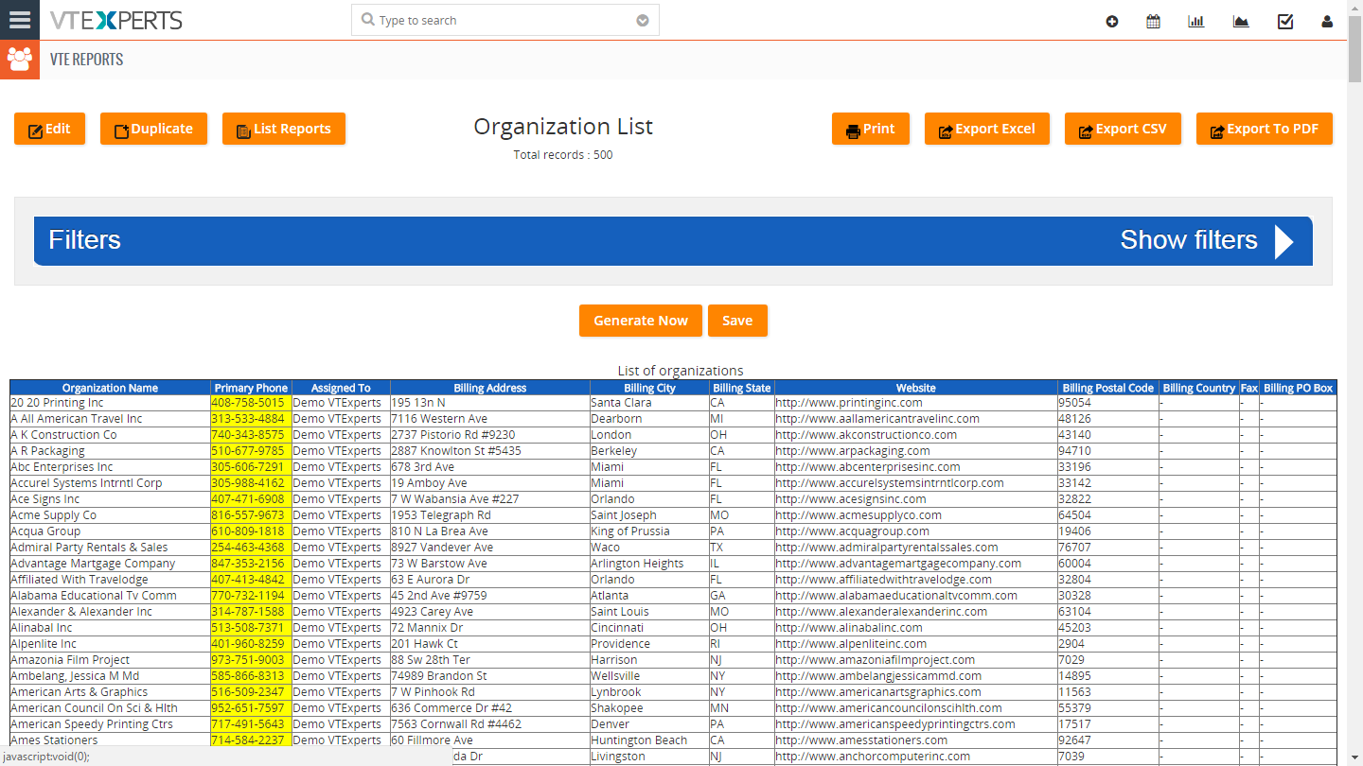
Task: Focus the Type to search field
Action: click(504, 20)
